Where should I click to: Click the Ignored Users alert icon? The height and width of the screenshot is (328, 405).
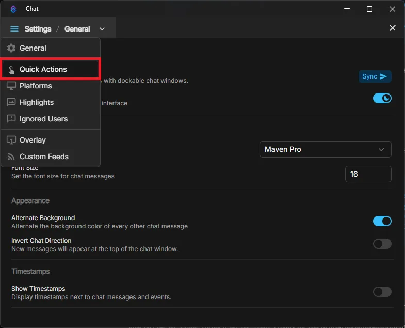tap(11, 119)
